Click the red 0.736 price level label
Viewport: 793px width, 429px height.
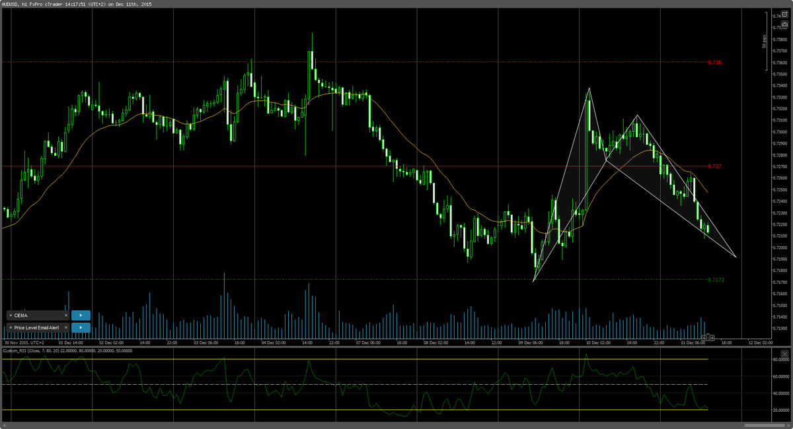point(714,62)
